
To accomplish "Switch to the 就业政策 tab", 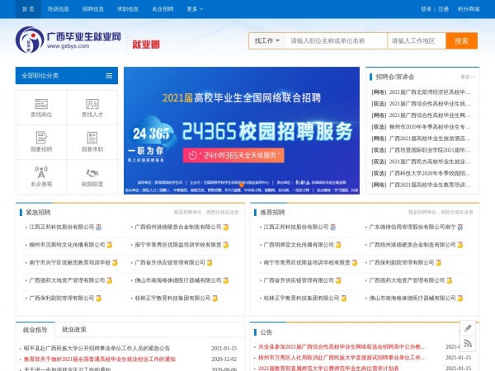I will coord(74,330).
